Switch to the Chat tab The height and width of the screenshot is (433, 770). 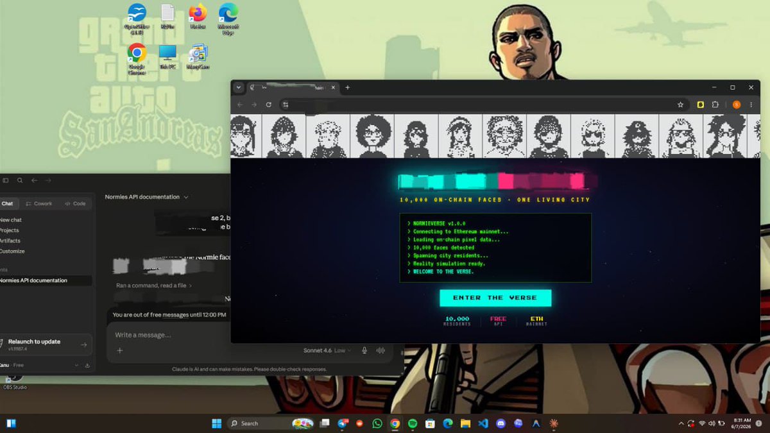point(8,203)
